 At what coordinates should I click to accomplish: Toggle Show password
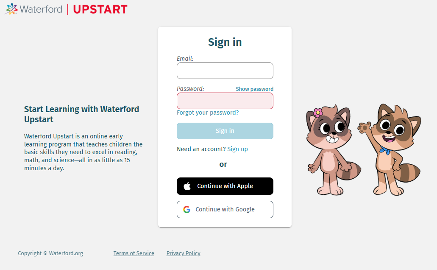coord(254,89)
